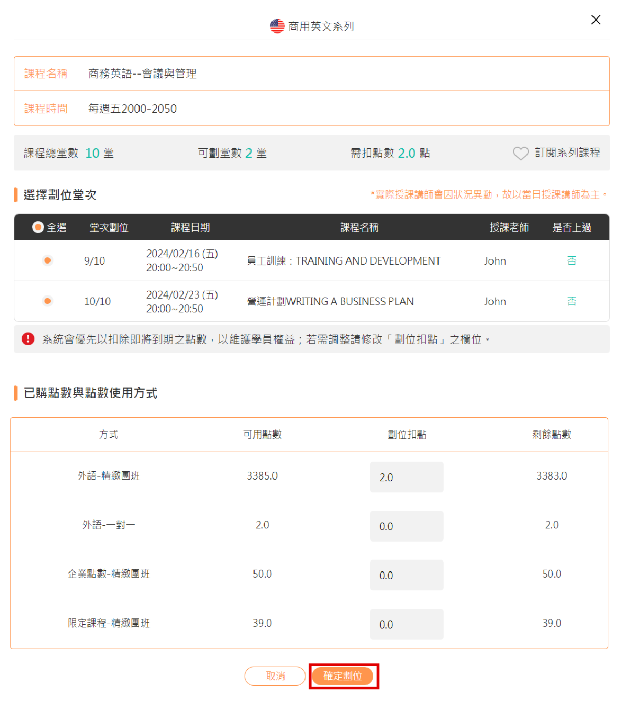The image size is (621, 701).
Task: Click the orange instructor-change notice text
Action: [489, 195]
